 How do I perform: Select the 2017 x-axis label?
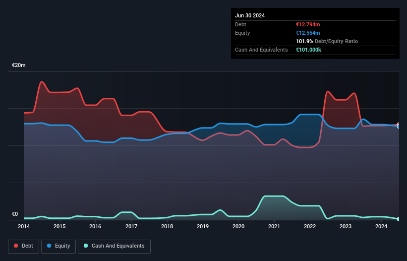131,226
